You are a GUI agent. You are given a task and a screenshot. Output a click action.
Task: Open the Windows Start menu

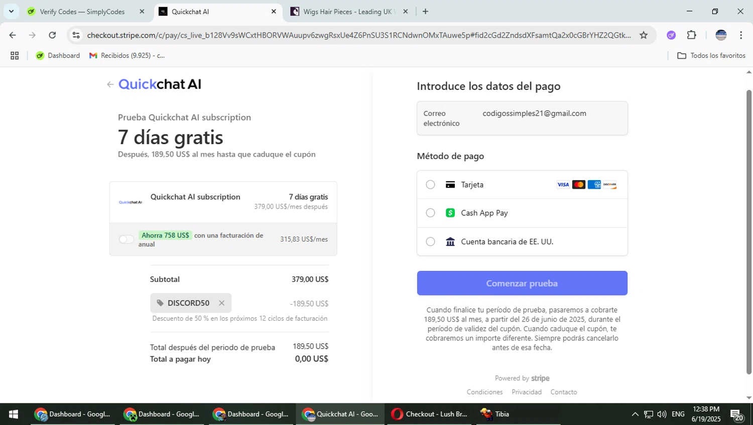point(14,414)
